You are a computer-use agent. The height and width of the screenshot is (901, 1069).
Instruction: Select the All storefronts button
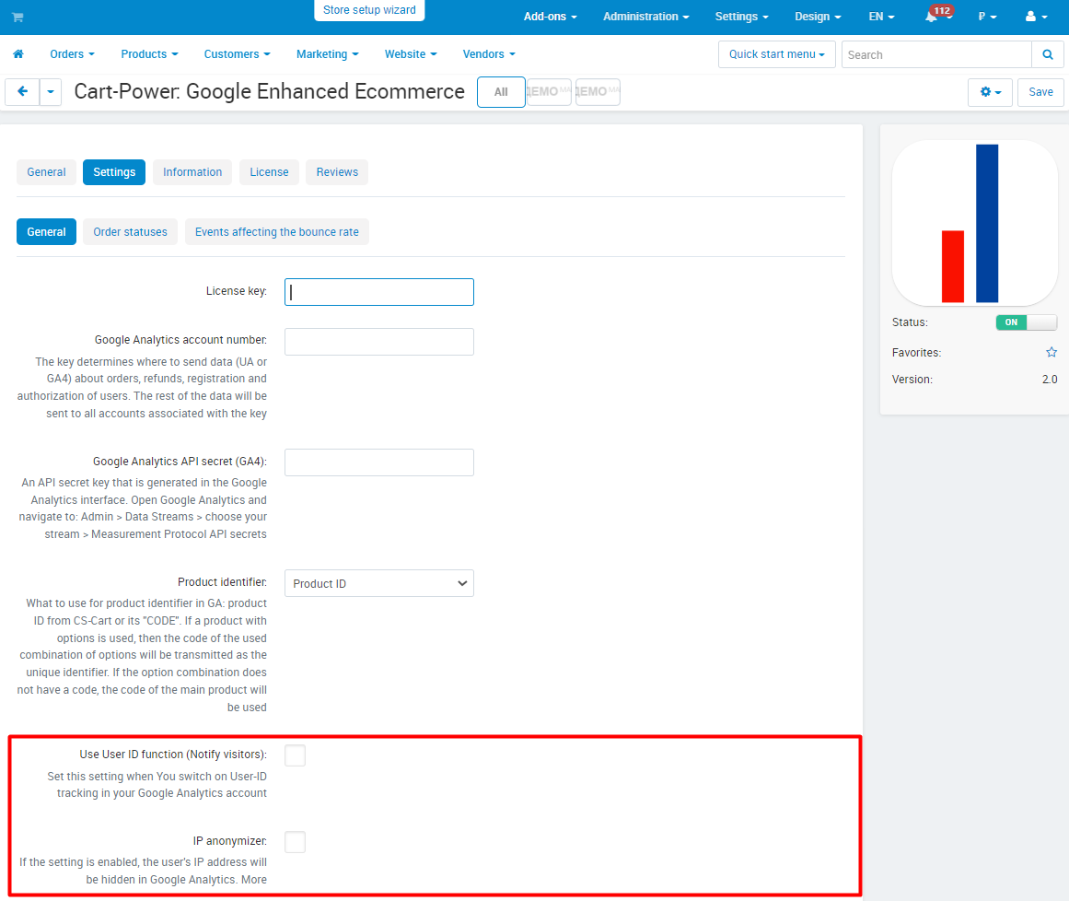(x=501, y=92)
